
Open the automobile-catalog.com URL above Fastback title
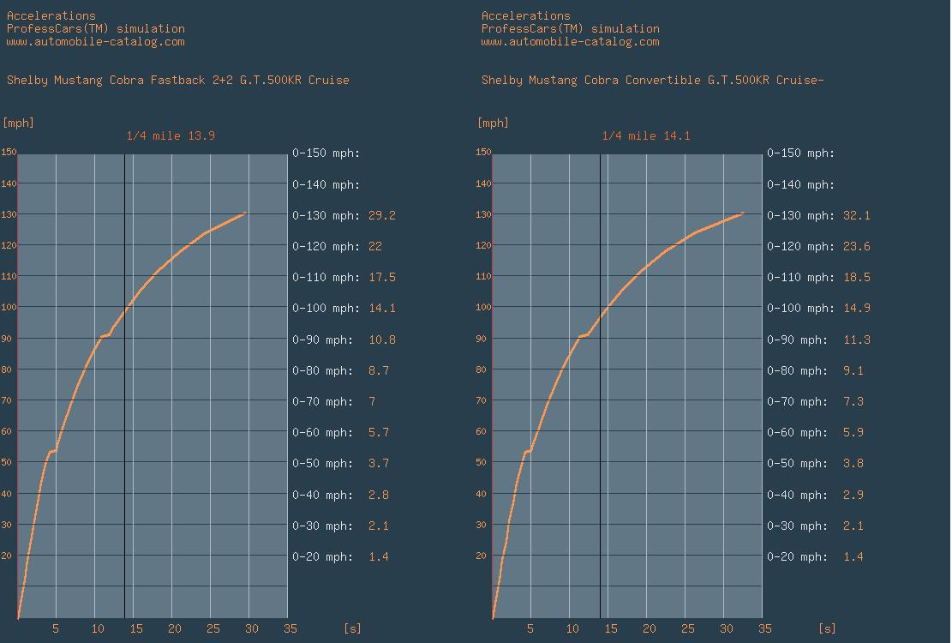pyautogui.click(x=95, y=42)
